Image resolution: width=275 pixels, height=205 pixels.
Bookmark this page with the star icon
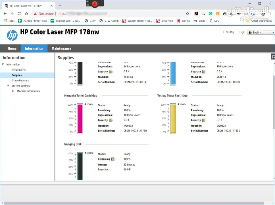187,14
